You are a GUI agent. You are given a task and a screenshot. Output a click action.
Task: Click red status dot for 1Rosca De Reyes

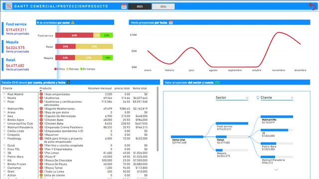tap(41, 164)
